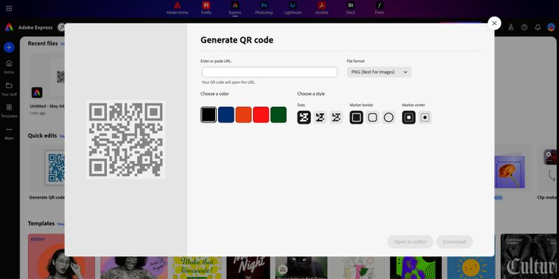Open the Untitled - May 04 file thumbnail
Viewport: 559px width, 279px height.
coord(47,77)
